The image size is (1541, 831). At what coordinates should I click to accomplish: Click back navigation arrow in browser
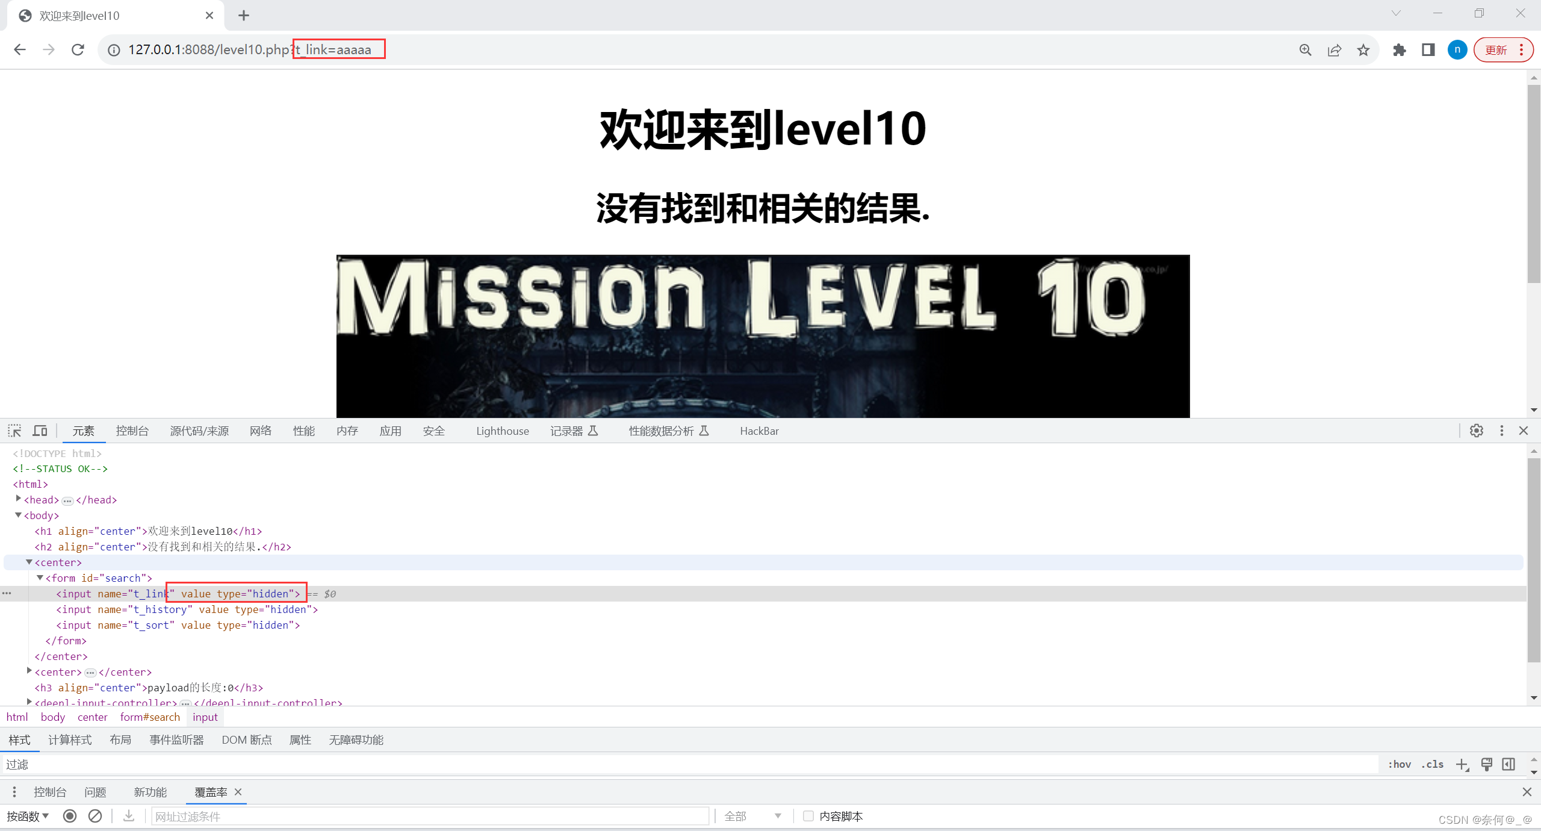19,49
